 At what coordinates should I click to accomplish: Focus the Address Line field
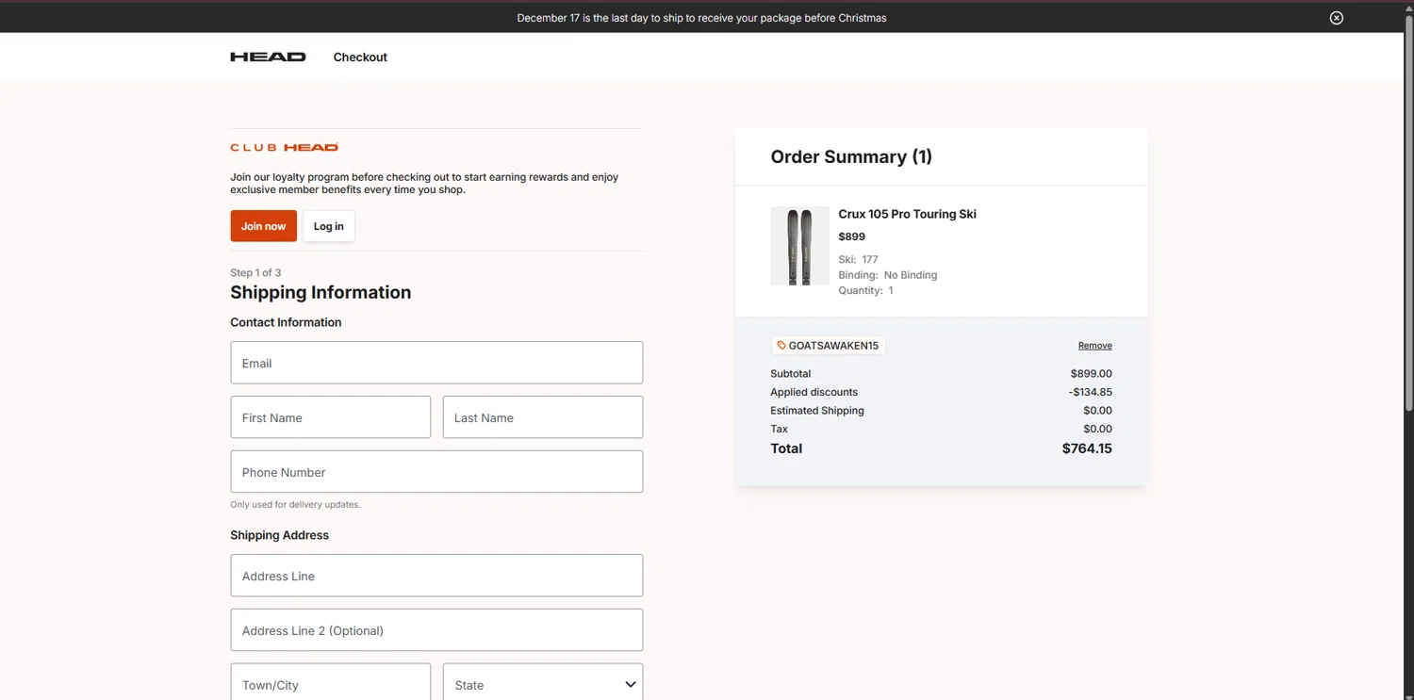click(436, 576)
